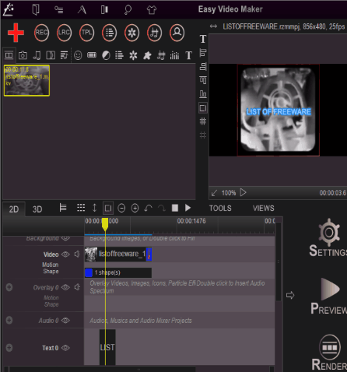
Task: Click the large Preview button
Action: [x=329, y=297]
